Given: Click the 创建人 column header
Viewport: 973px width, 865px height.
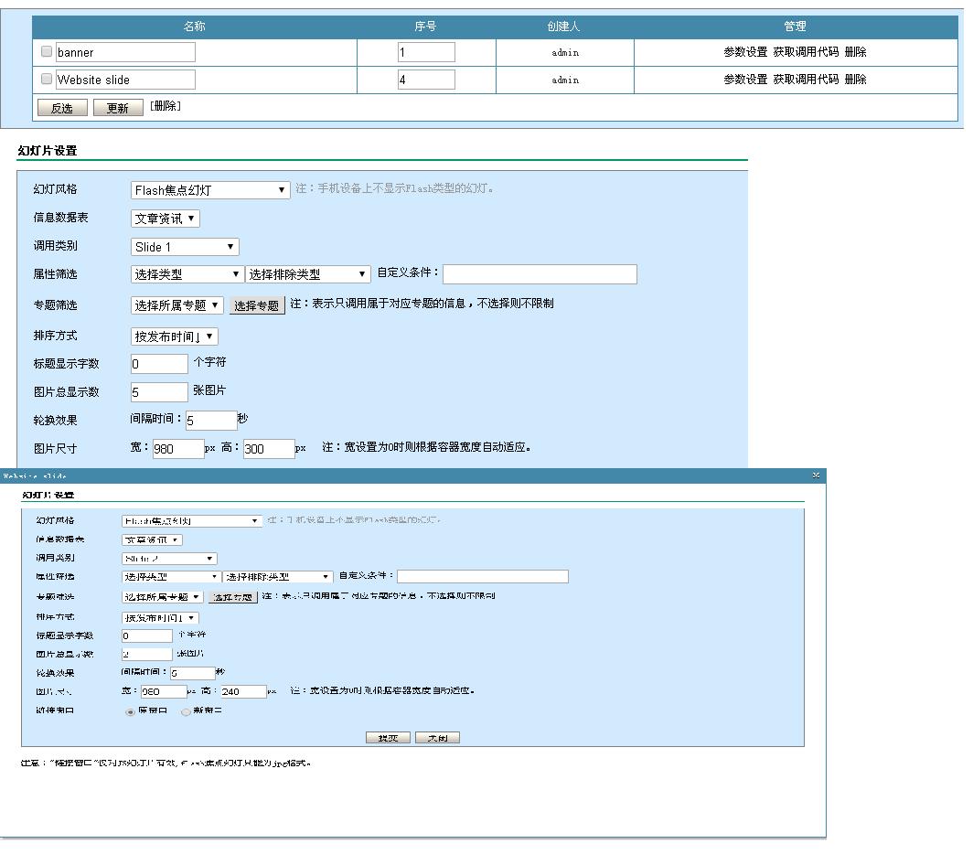Looking at the screenshot, I should (x=563, y=27).
